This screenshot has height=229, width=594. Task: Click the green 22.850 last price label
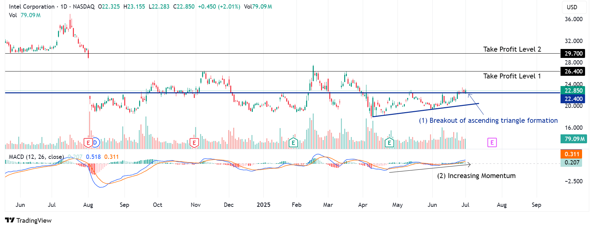573,90
